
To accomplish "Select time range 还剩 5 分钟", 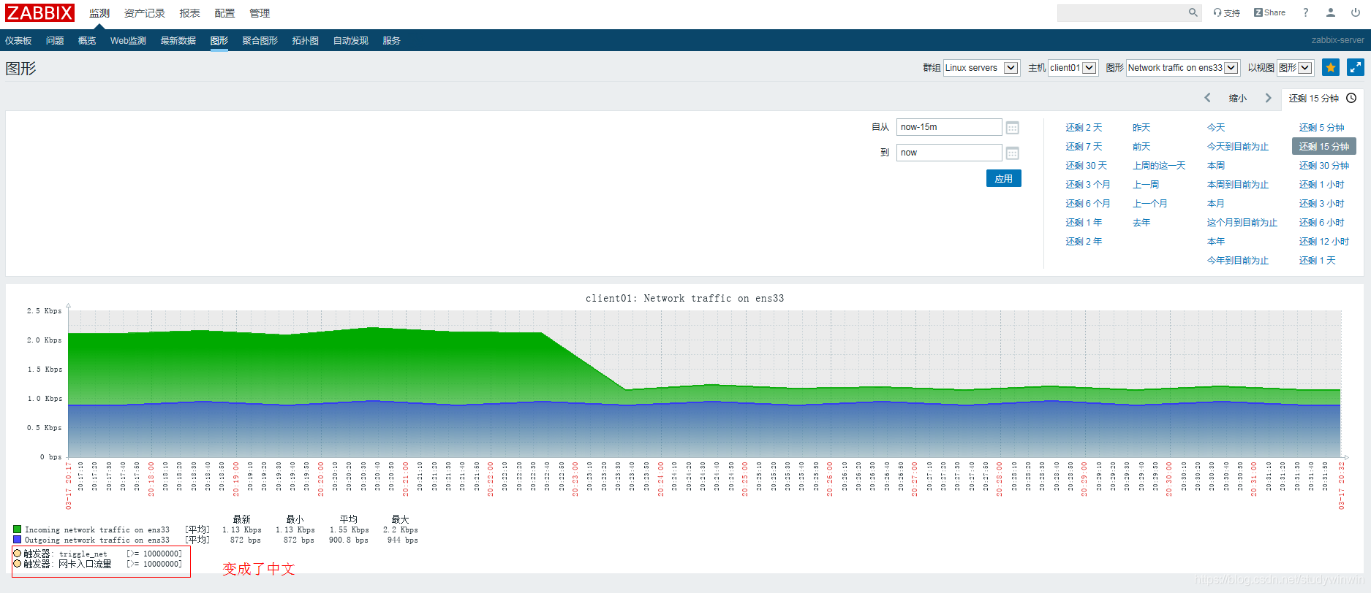I will (1321, 127).
